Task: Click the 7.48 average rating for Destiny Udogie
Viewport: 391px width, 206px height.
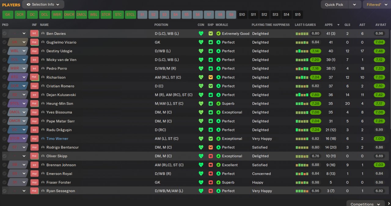Action: coord(379,51)
